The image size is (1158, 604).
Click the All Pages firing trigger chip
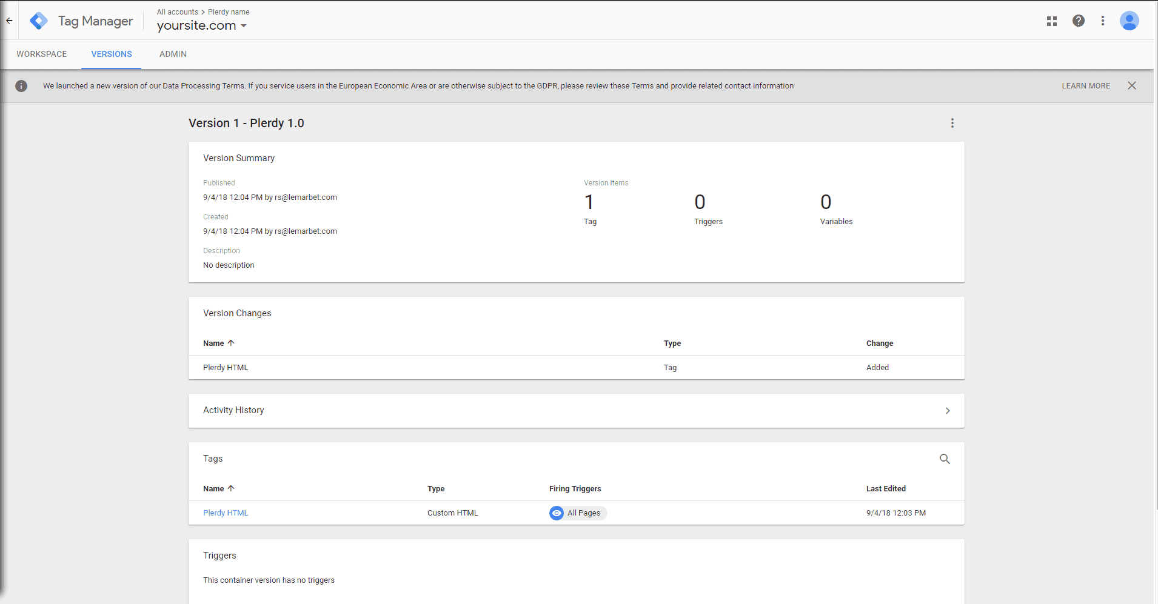(578, 513)
